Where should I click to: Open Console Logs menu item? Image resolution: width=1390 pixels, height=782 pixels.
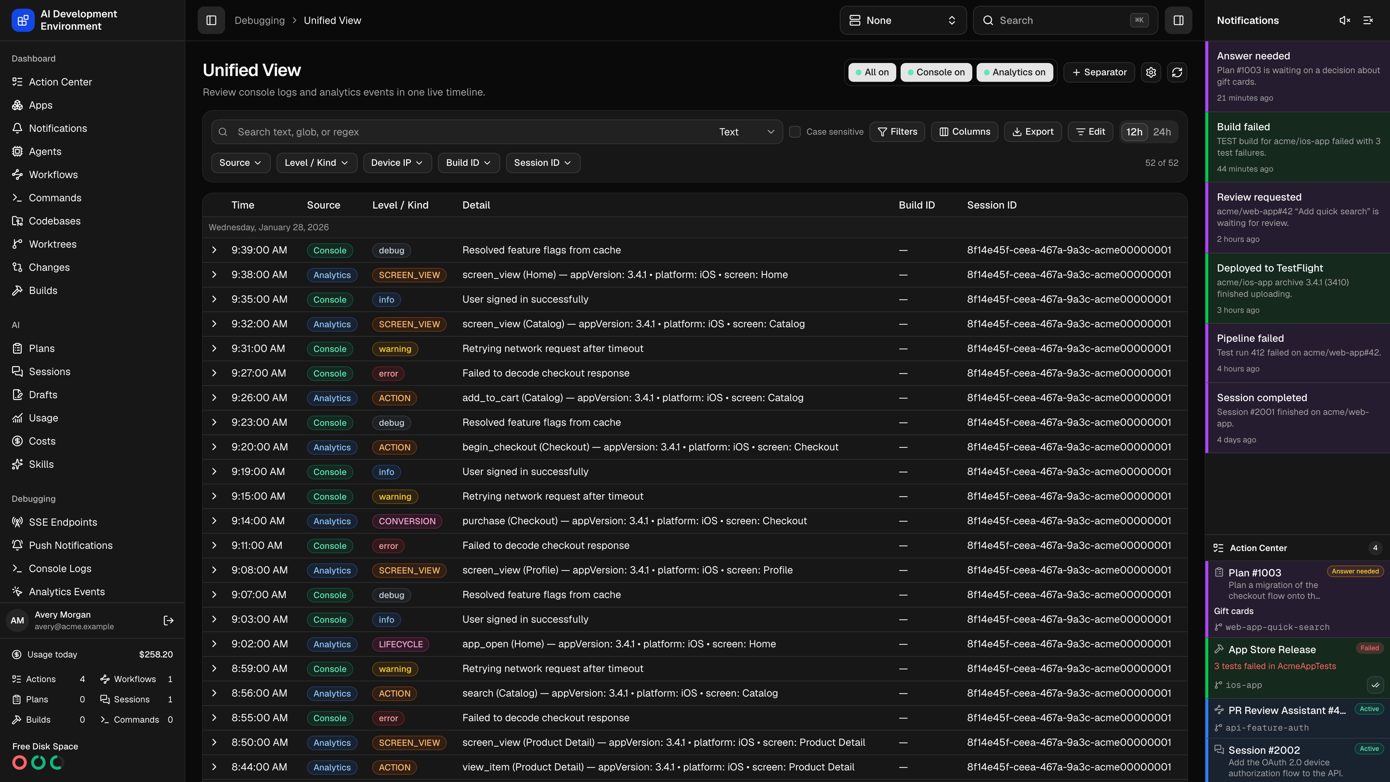point(92,569)
